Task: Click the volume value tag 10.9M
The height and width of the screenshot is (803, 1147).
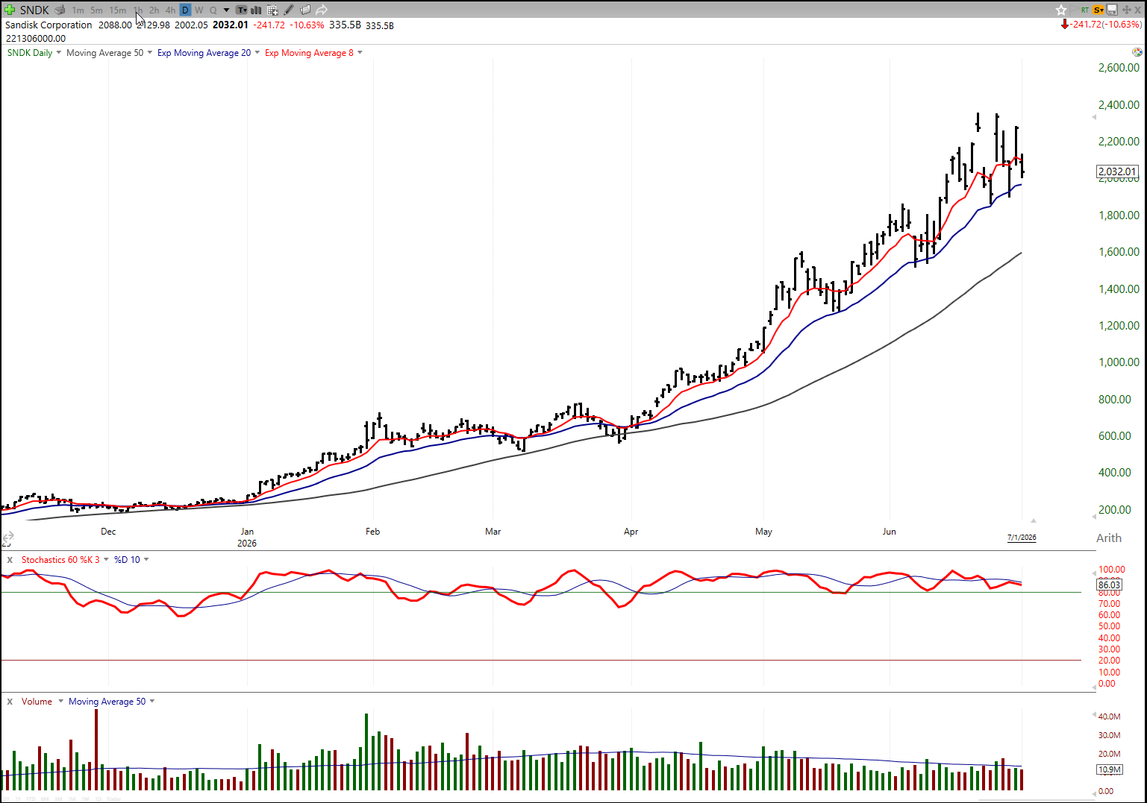Action: pyautogui.click(x=1109, y=769)
